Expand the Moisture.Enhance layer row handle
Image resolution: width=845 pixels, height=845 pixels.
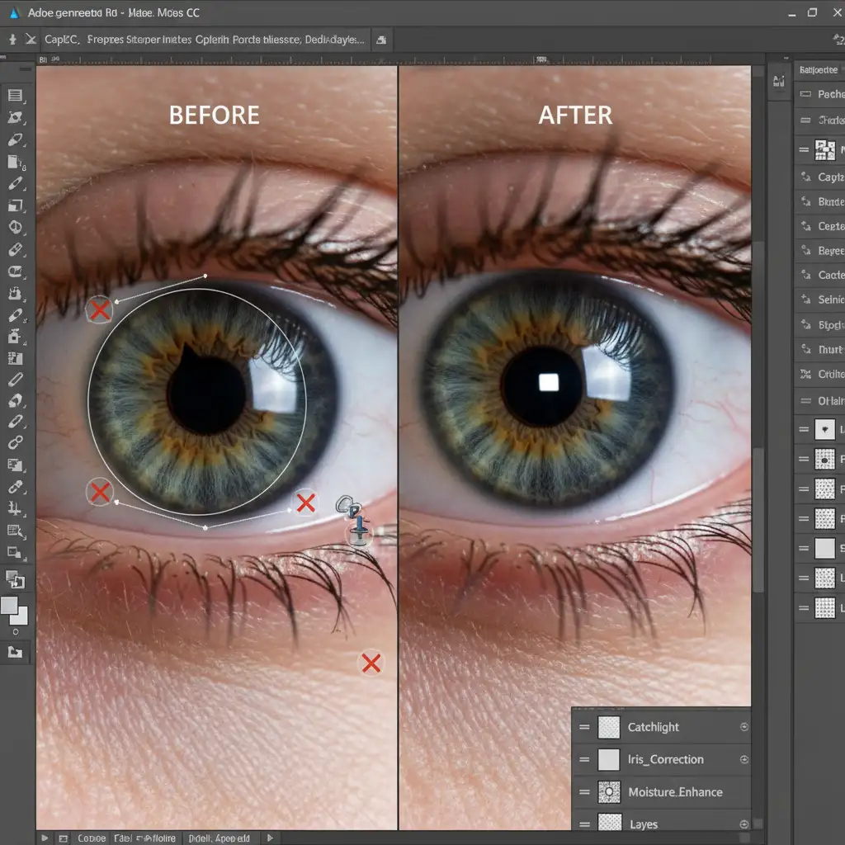tap(584, 792)
